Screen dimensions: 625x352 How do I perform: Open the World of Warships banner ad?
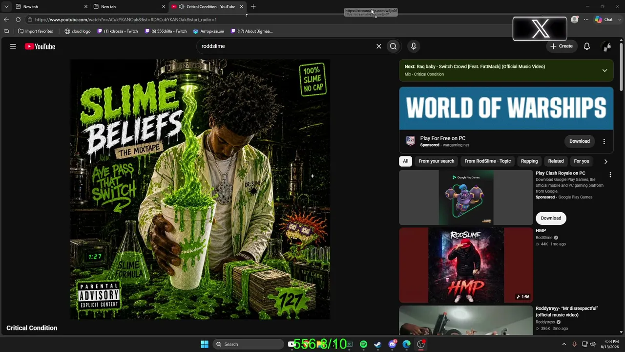[x=506, y=108]
